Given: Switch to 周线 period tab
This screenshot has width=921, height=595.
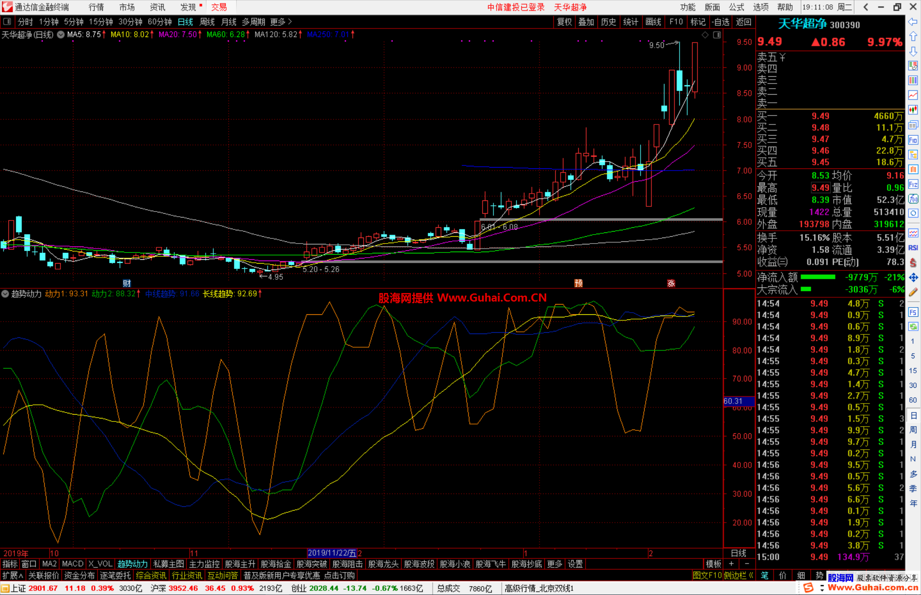Looking at the screenshot, I should point(207,21).
